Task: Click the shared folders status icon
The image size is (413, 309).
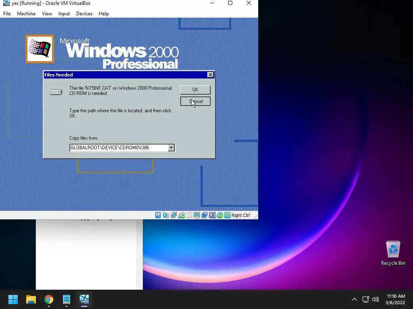Action: (x=189, y=215)
